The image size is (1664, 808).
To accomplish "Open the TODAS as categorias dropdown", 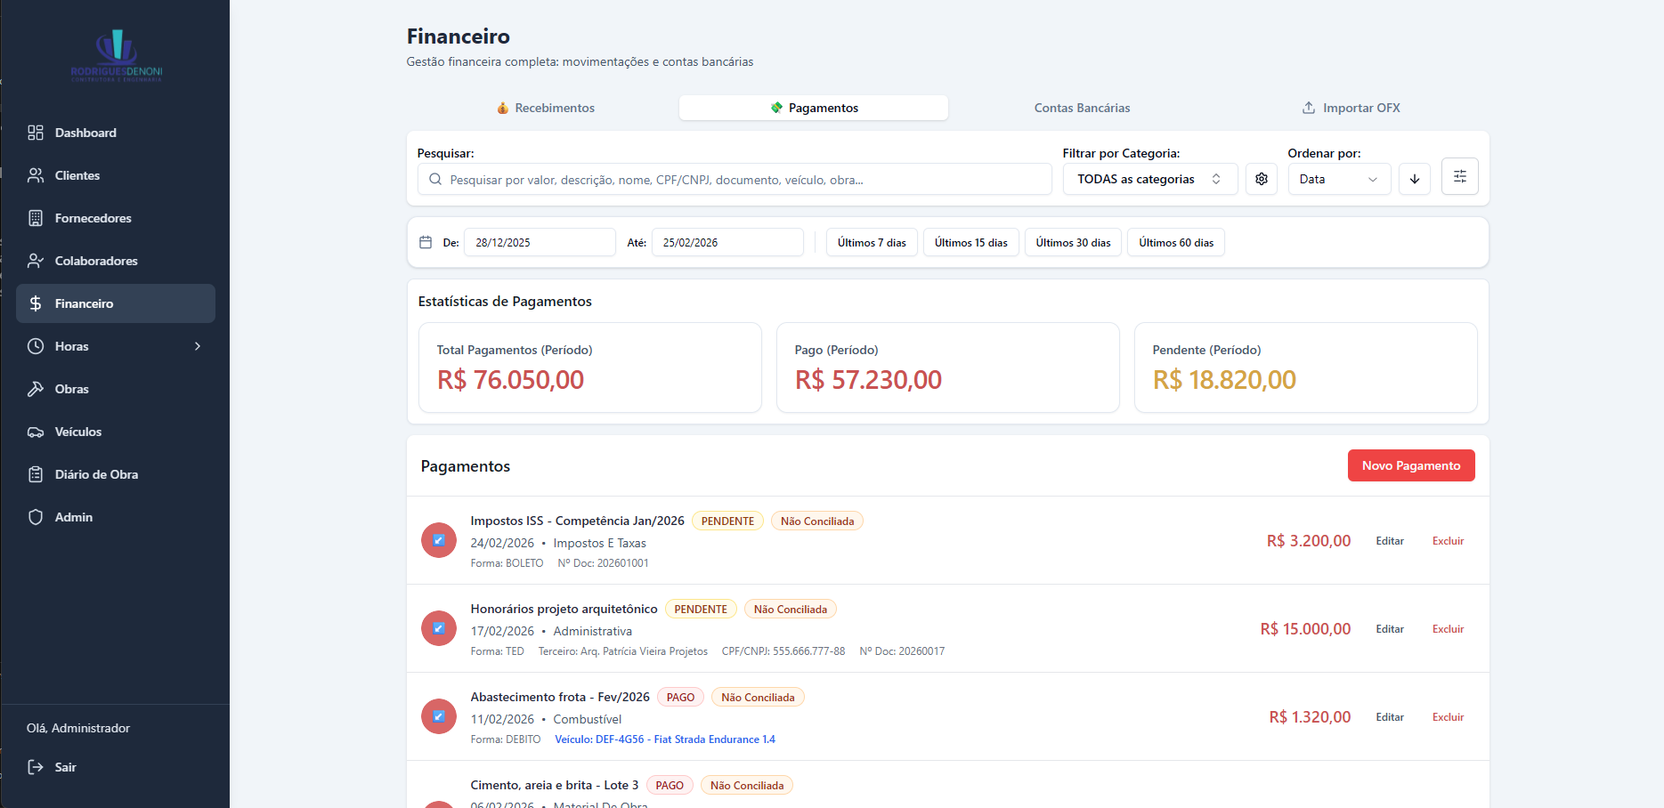I will coord(1149,179).
